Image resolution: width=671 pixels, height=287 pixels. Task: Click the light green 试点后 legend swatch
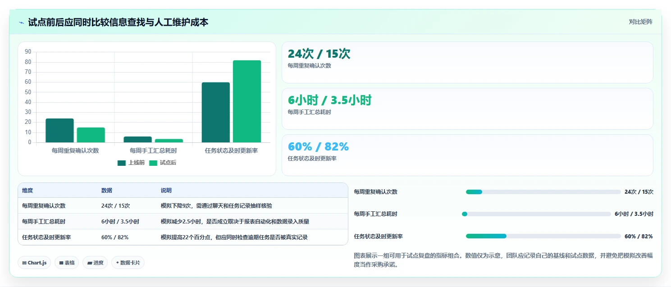(153, 163)
